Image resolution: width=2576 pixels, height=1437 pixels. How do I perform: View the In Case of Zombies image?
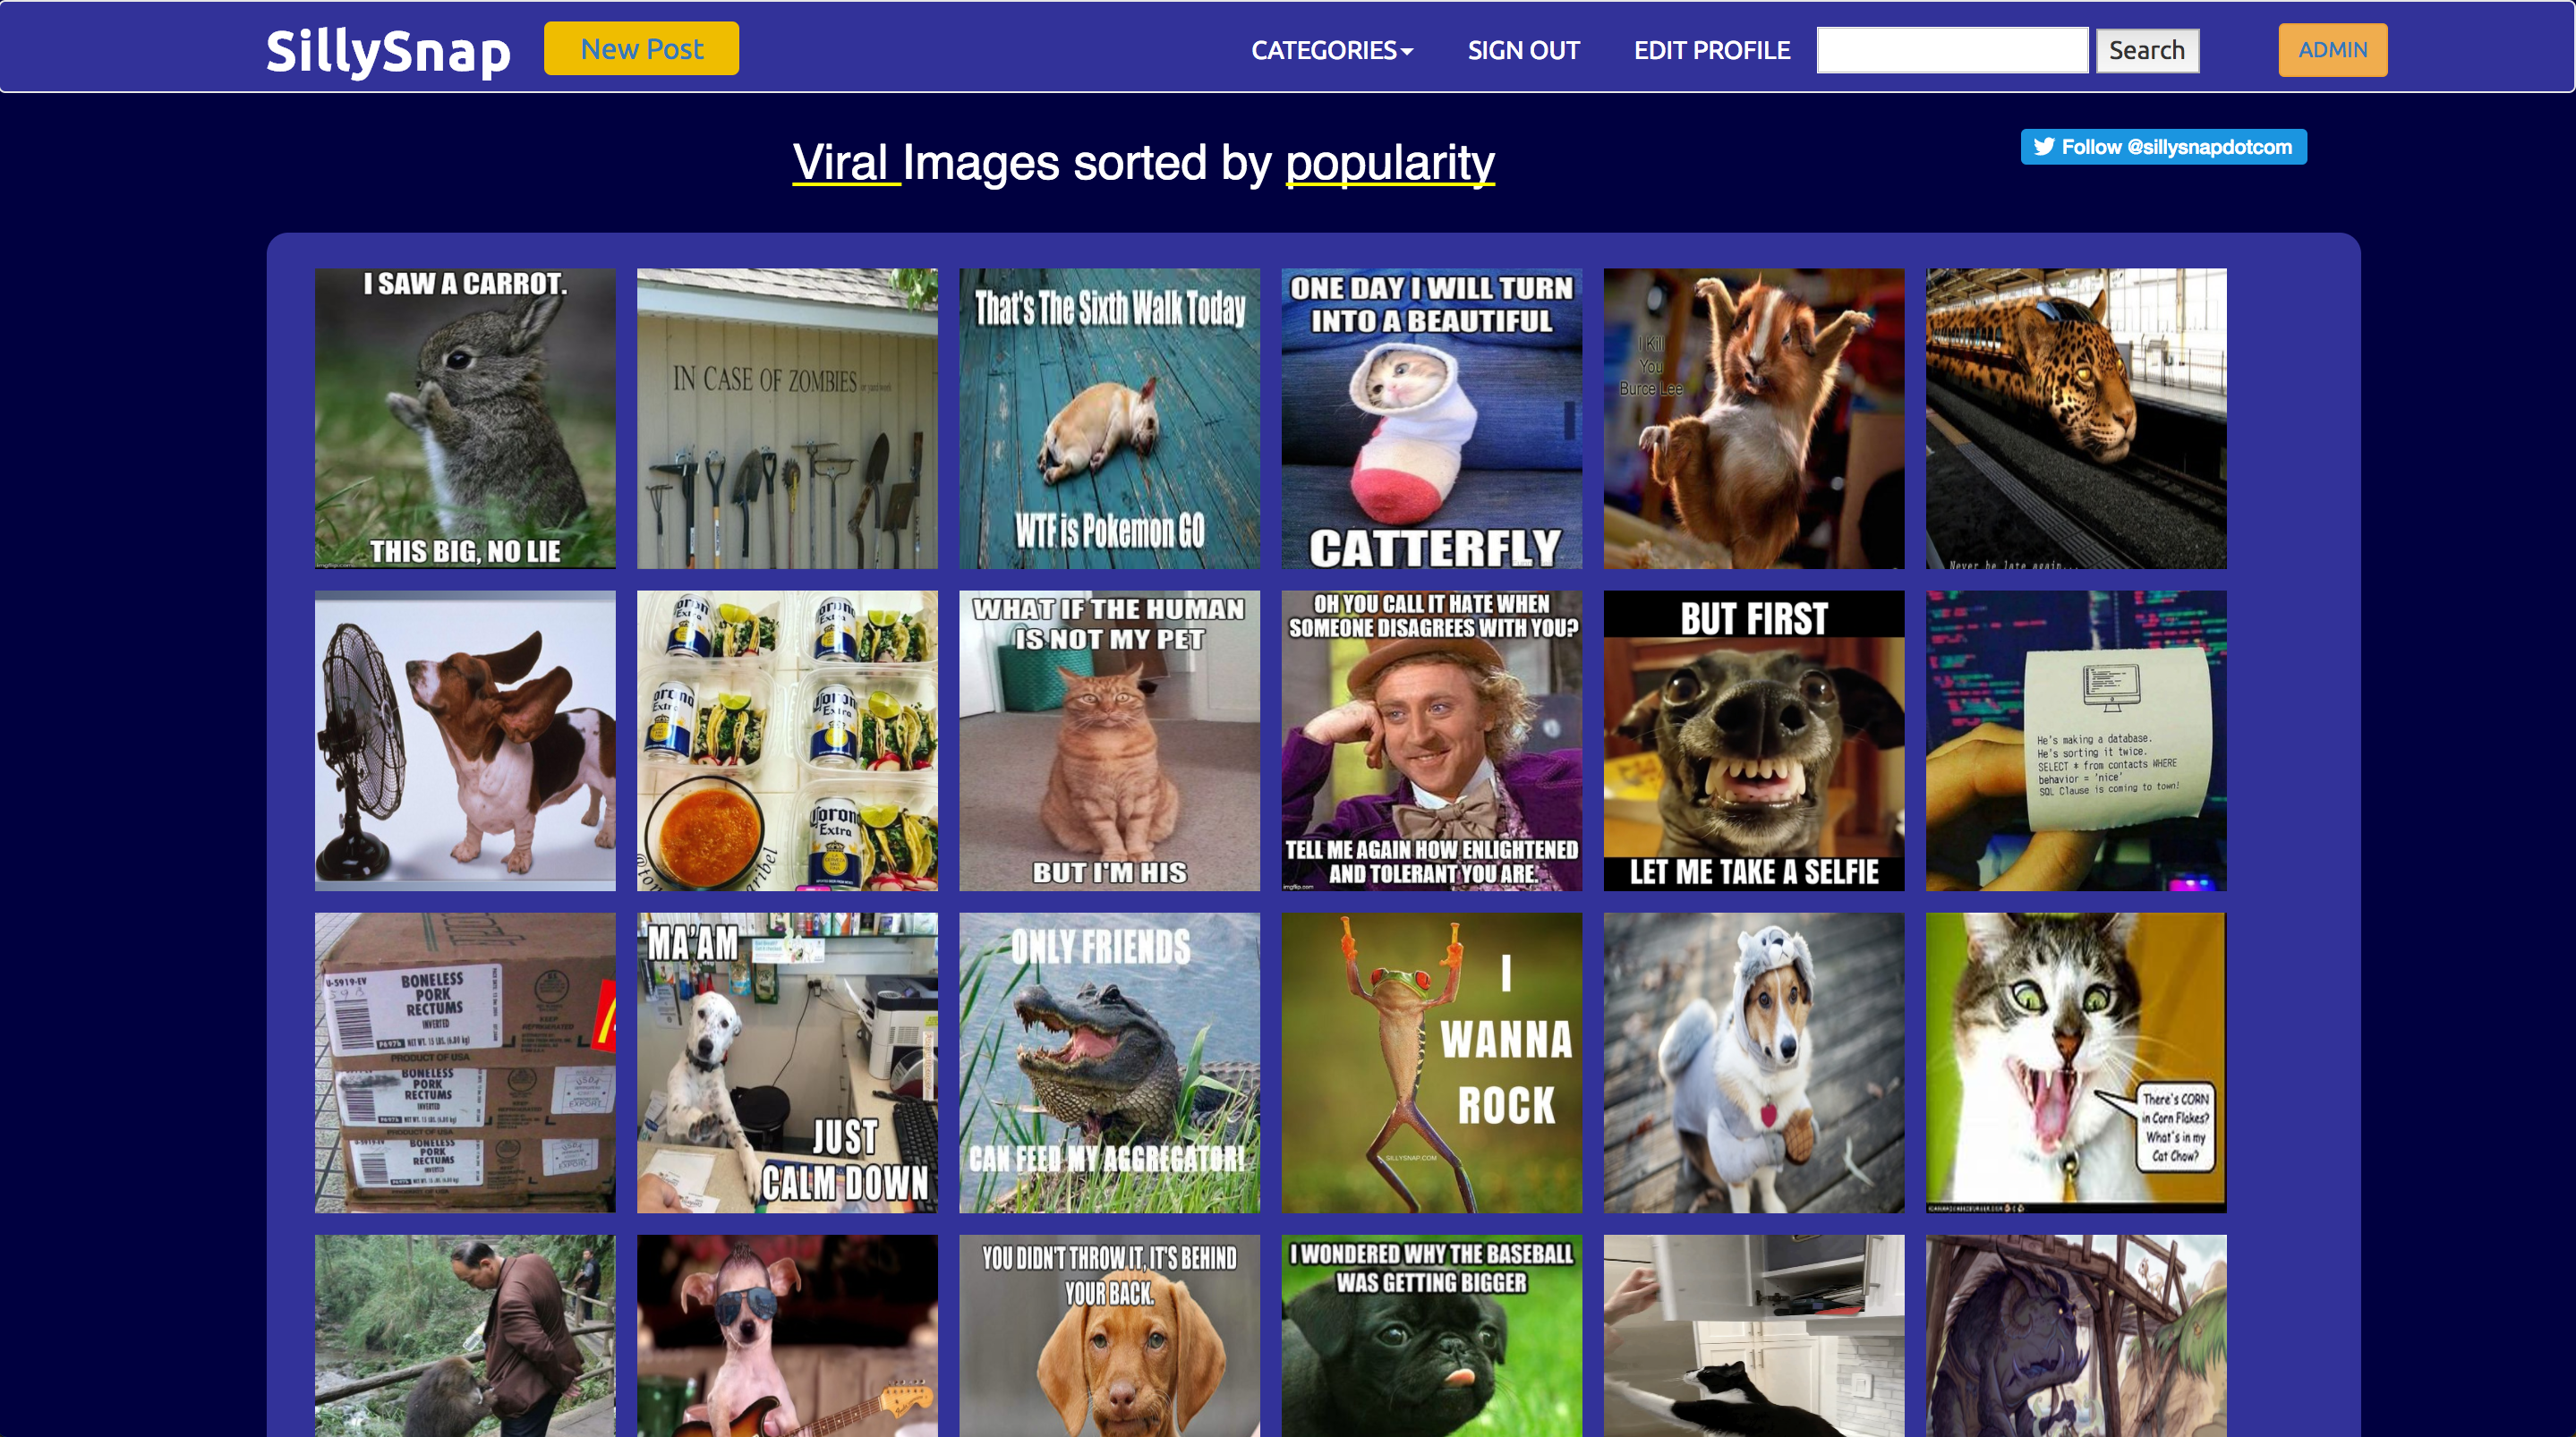click(787, 418)
